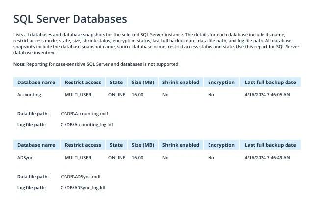Click first table's Last full backup date header
The height and width of the screenshot is (221, 314).
[x=270, y=82]
